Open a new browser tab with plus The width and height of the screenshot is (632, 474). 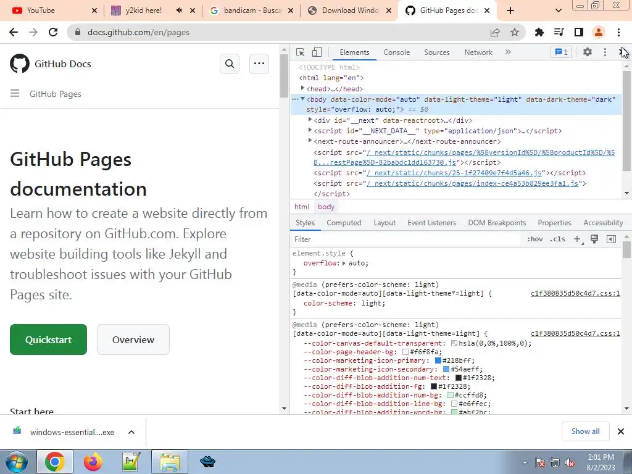pyautogui.click(x=510, y=10)
